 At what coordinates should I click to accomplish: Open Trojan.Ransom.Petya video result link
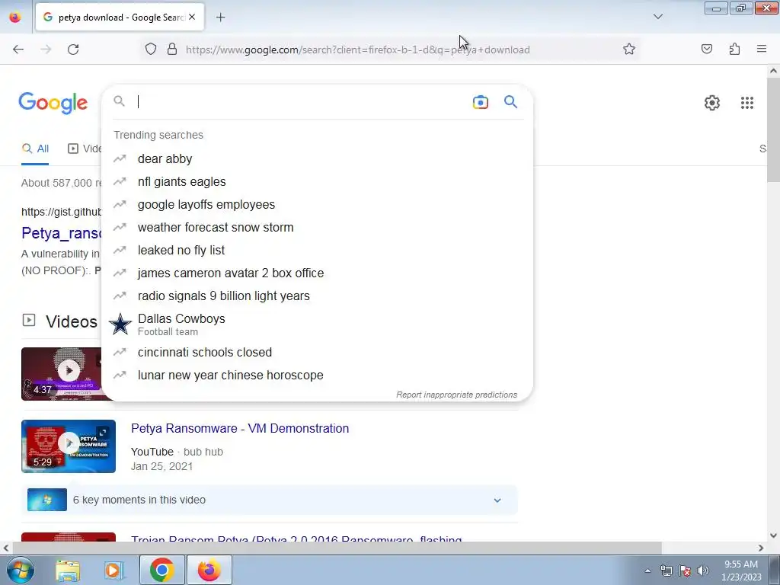296,539
